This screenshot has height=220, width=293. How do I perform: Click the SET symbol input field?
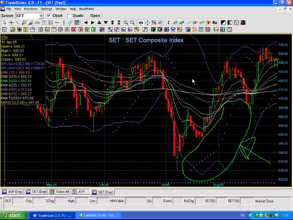tap(28, 16)
